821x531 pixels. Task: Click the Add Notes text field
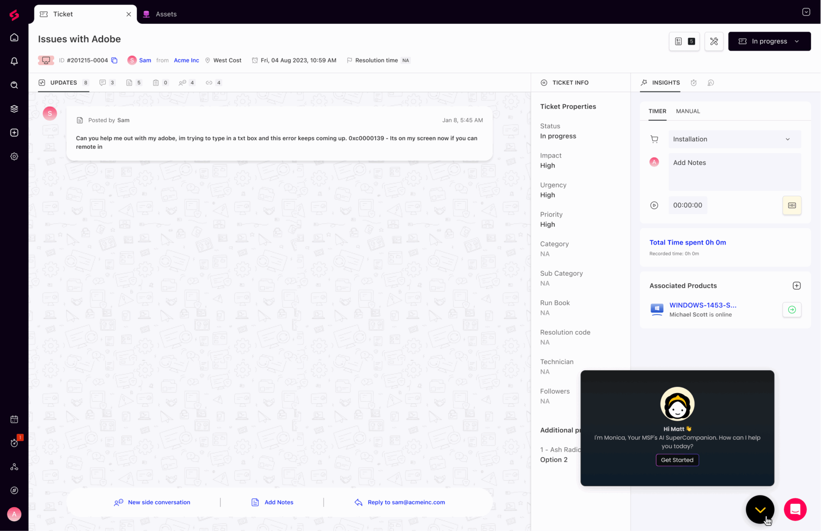click(734, 172)
